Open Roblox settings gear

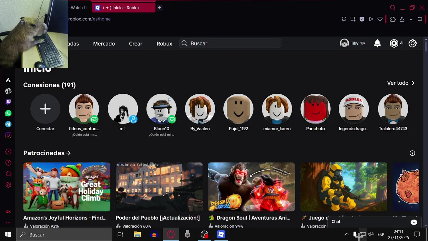pyautogui.click(x=413, y=43)
